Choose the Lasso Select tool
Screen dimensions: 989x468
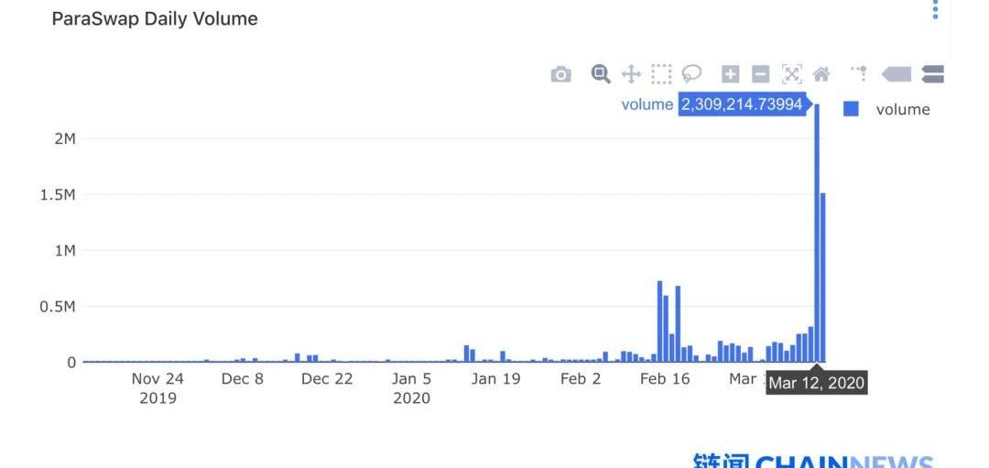(691, 74)
